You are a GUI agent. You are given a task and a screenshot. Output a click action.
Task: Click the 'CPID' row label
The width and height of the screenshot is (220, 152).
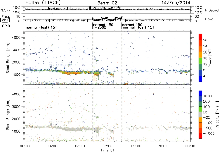point(6,26)
